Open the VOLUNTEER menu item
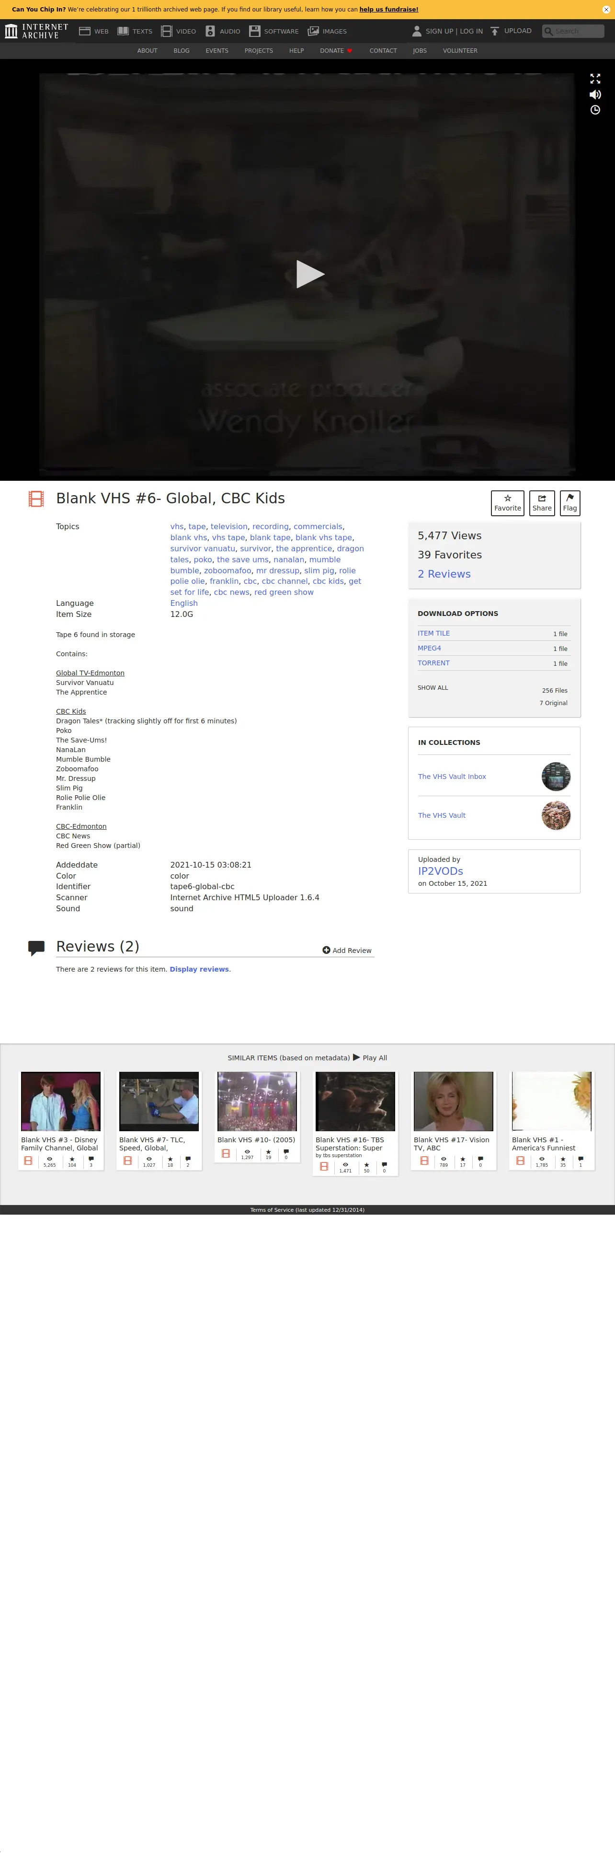This screenshot has height=1856, width=615. [460, 51]
